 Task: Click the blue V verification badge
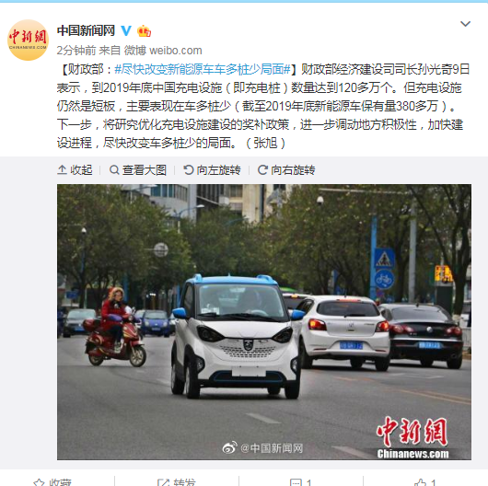pos(126,30)
